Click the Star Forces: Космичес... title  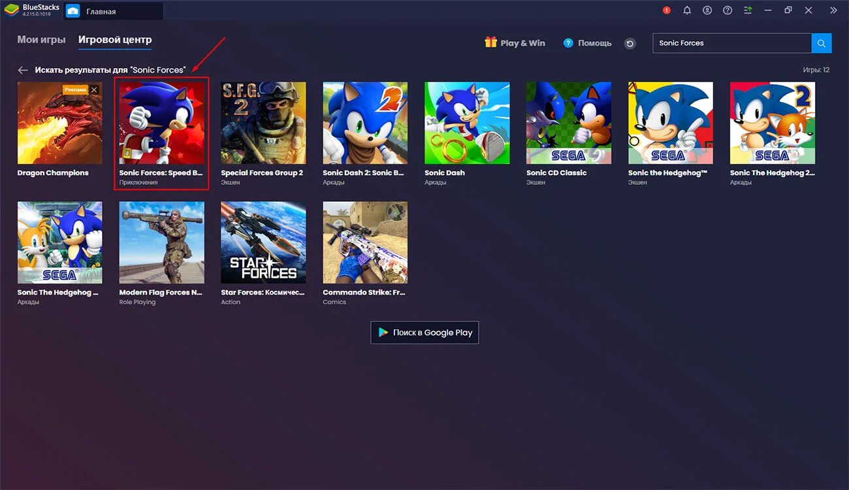[x=263, y=293]
